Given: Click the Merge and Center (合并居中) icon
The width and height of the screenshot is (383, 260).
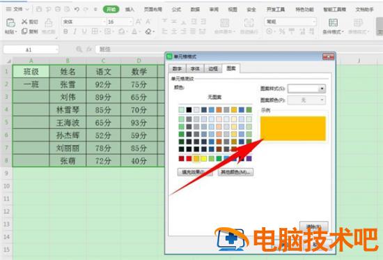Looking at the screenshot, I should pos(225,23).
